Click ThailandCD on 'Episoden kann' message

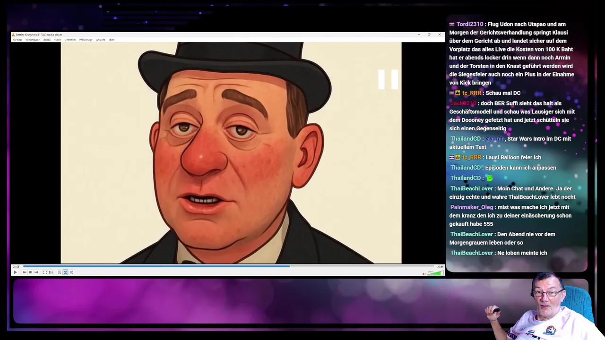[466, 168]
